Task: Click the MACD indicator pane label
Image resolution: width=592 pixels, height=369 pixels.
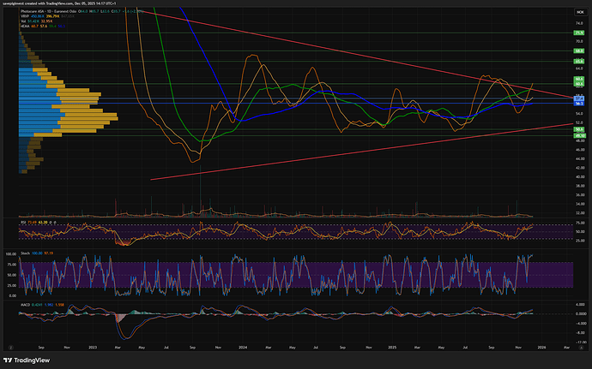Action: tap(26, 303)
